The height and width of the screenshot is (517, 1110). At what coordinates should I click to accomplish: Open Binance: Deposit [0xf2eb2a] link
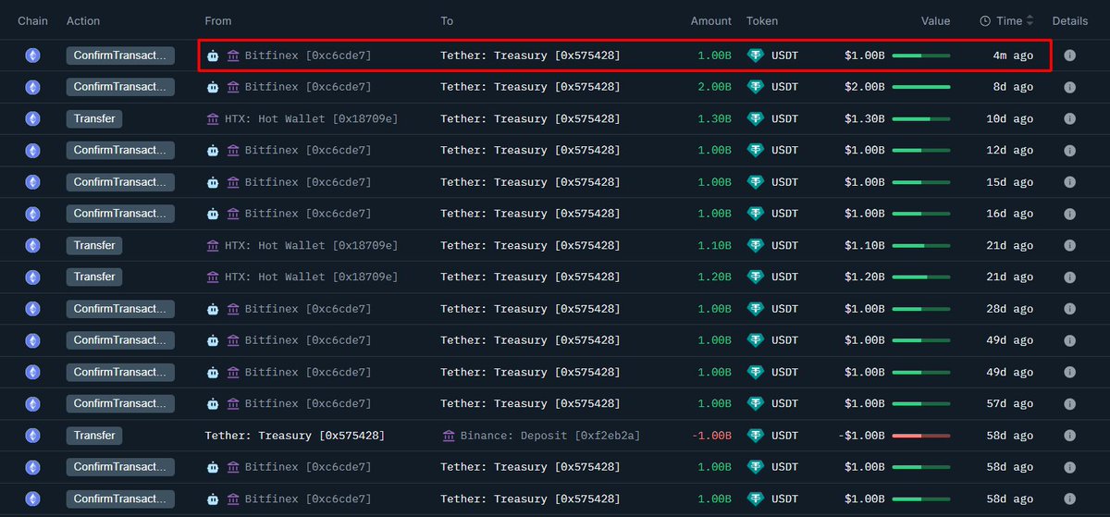(550, 435)
